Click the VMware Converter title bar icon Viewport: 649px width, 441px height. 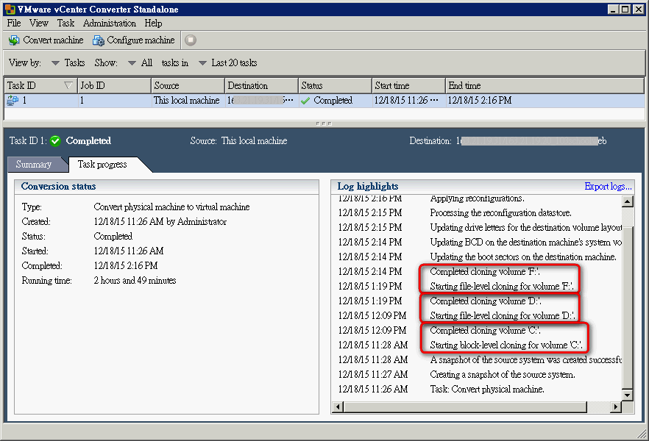(10, 9)
